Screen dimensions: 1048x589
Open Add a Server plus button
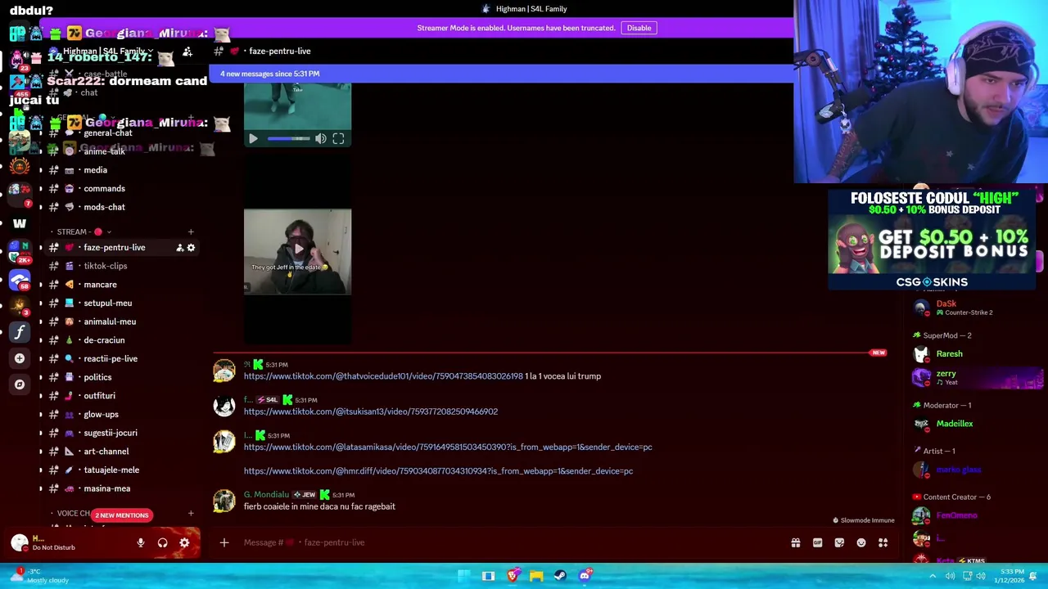click(20, 358)
